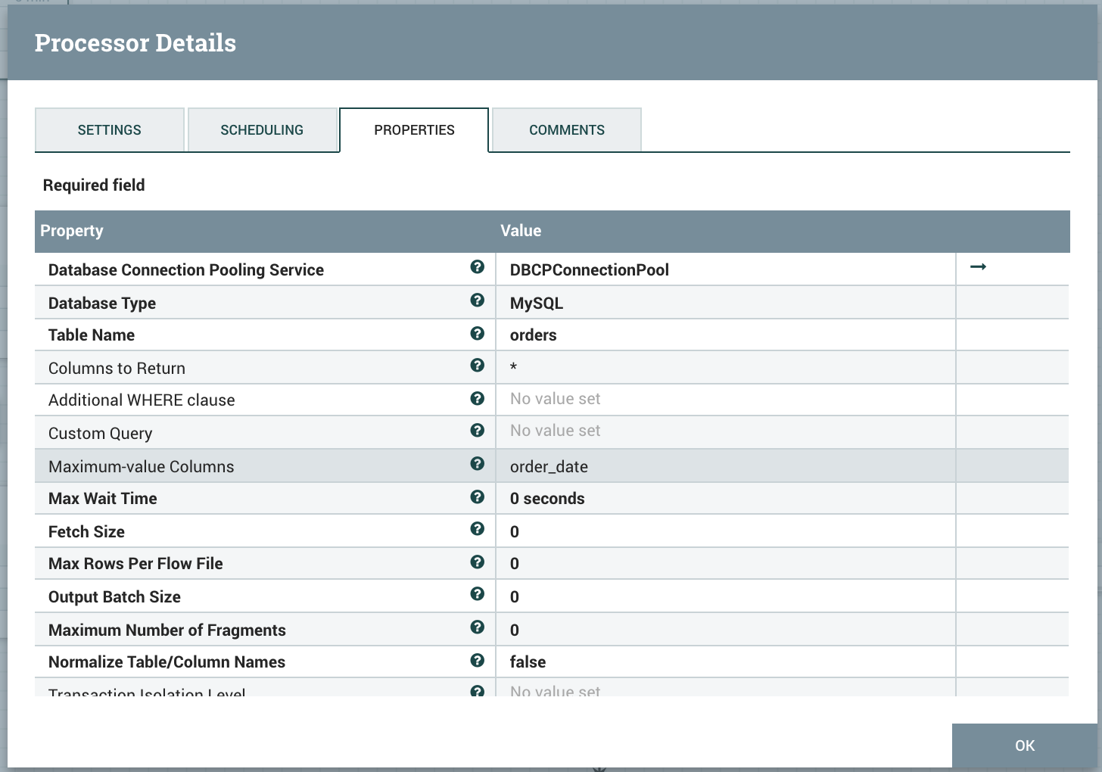
Task: Open help for Max Rows Per Flow File
Action: pyautogui.click(x=477, y=562)
